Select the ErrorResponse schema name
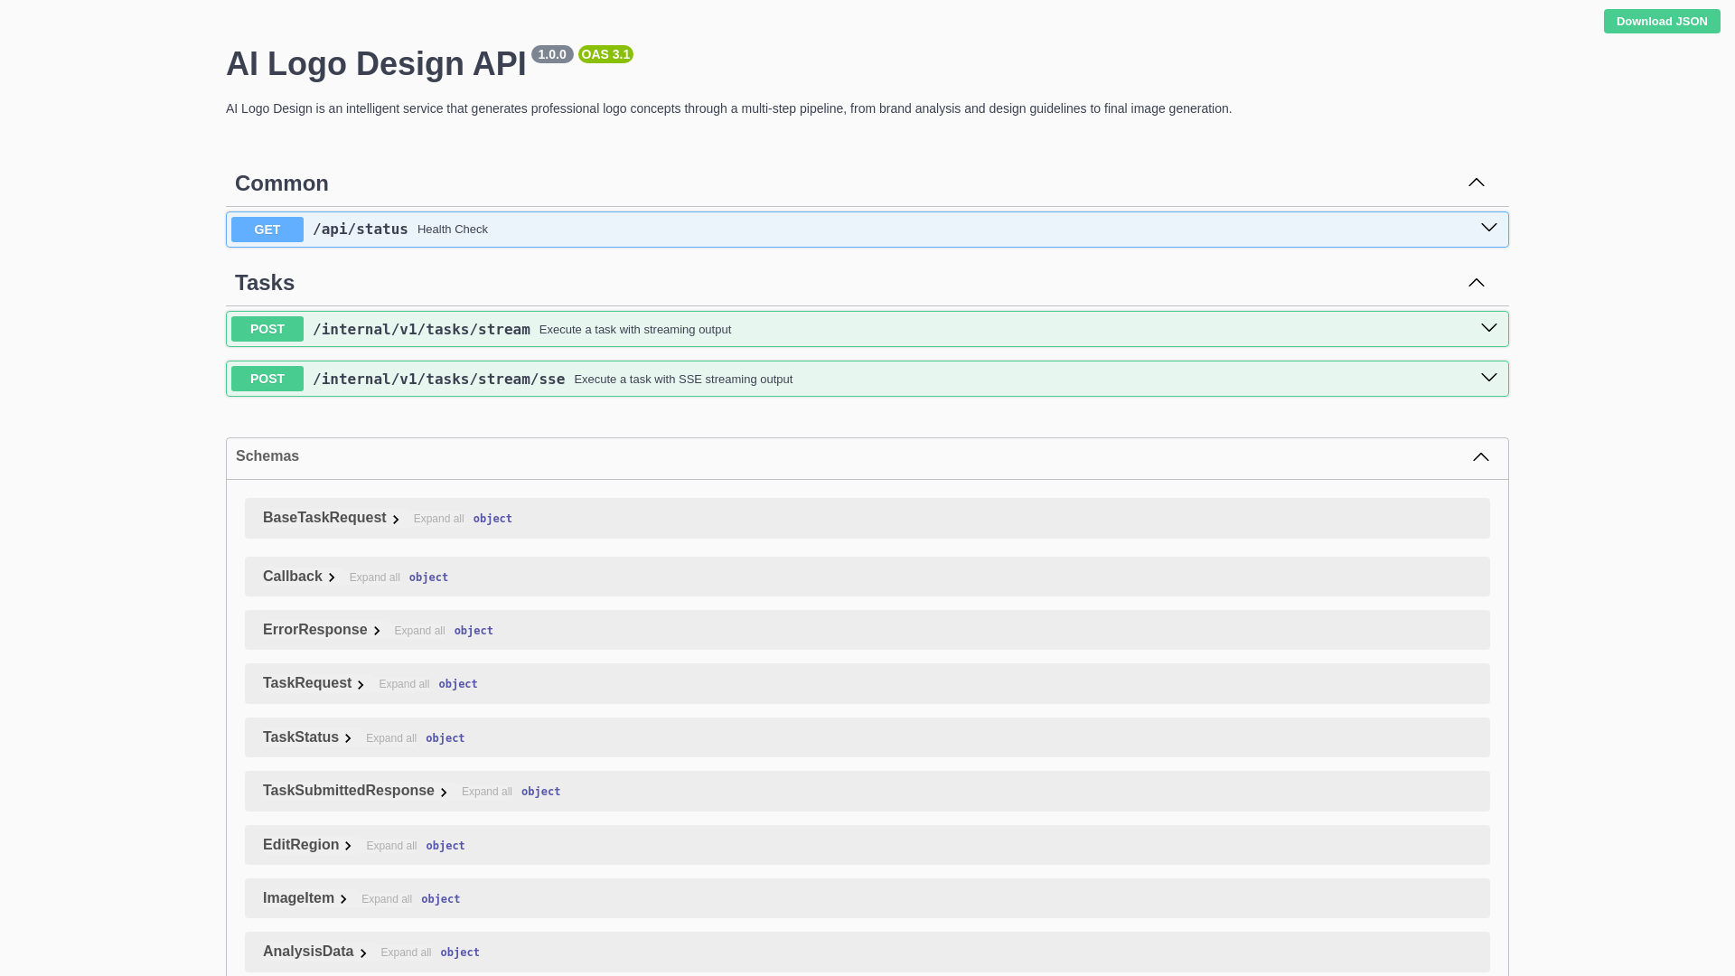Viewport: 1735px width, 976px height. (315, 630)
